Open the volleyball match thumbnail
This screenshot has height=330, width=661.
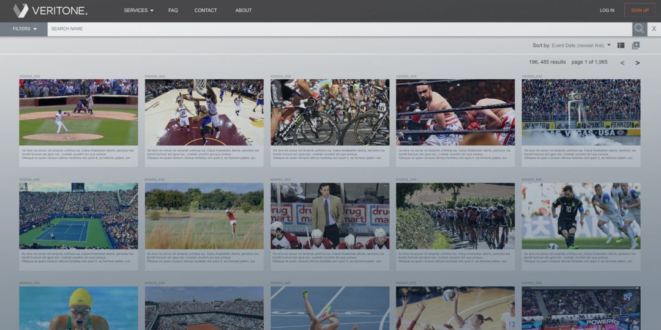[x=455, y=308]
